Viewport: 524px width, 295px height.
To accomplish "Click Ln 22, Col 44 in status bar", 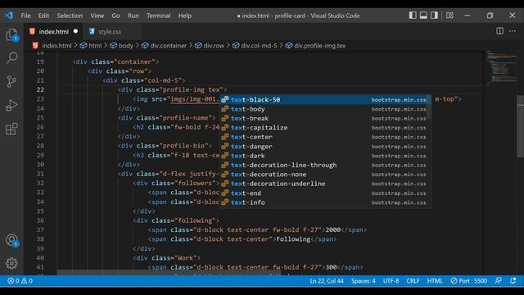I will [327, 280].
